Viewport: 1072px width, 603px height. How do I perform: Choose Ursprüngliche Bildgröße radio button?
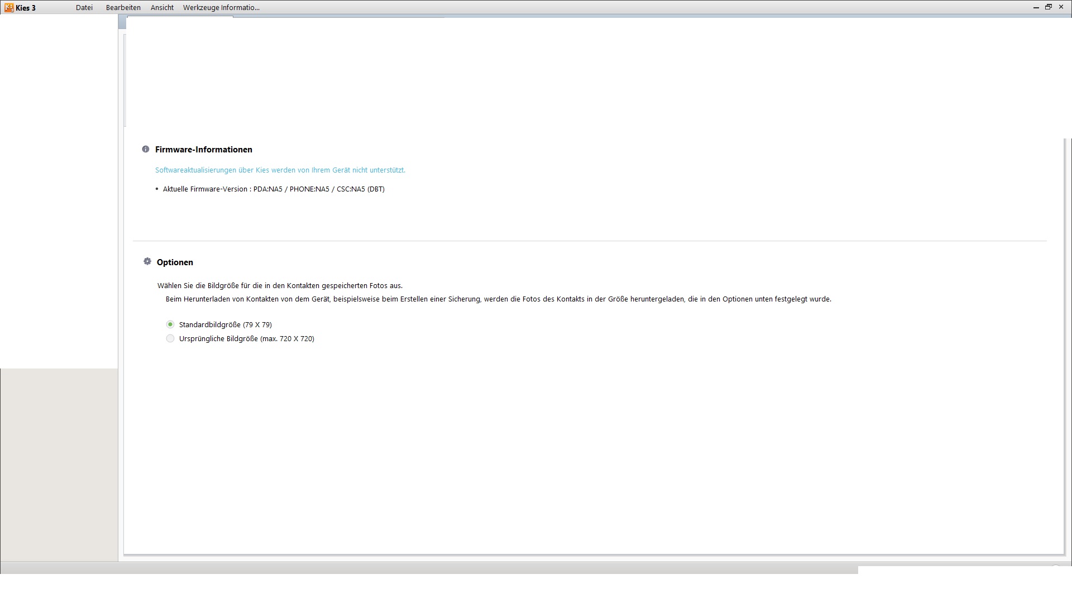170,338
